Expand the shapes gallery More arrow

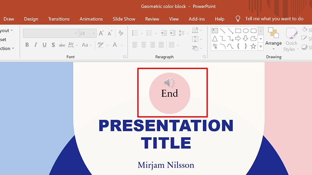coord(261,46)
